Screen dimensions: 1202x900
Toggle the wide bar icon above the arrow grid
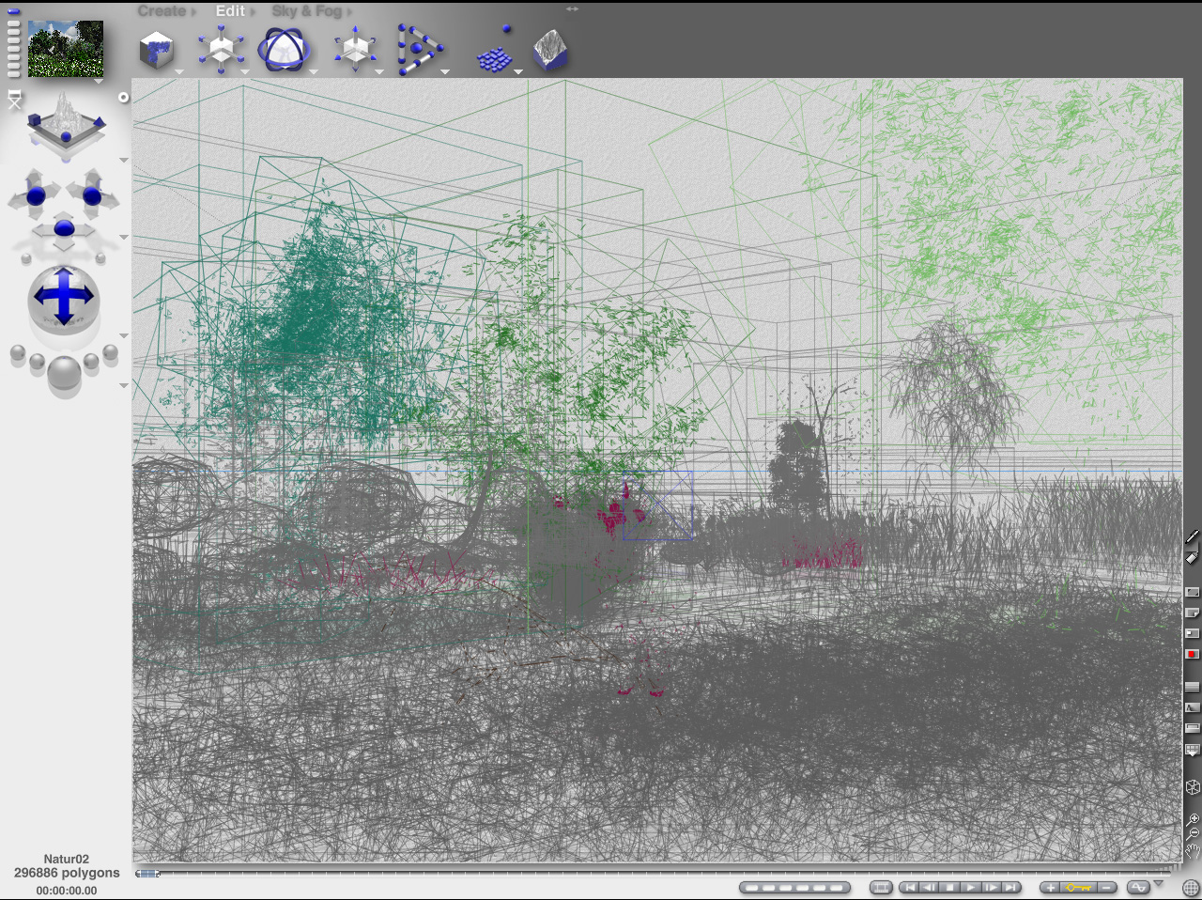[x=1193, y=728]
